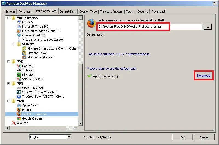Click the Microsoft Windows Virtual PC icon
The height and width of the screenshot is (145, 219).
point(19,31)
